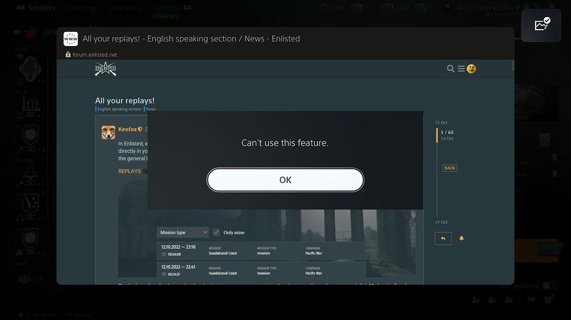The image size is (571, 320).
Task: Open the REPLAYS link in the post
Action: 129,171
